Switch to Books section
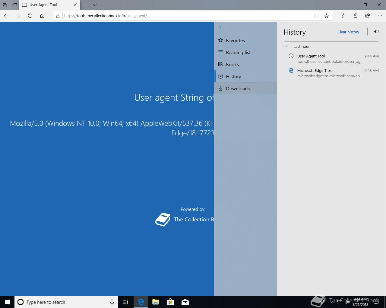386x308 pixels. click(x=246, y=64)
